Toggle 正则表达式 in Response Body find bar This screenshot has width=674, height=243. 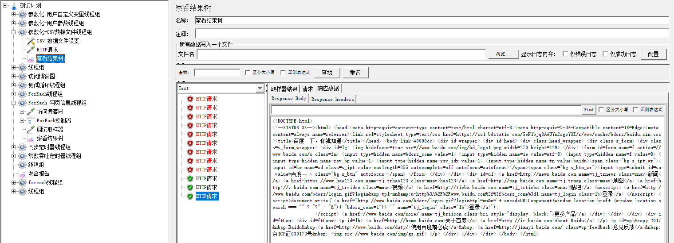(635, 109)
